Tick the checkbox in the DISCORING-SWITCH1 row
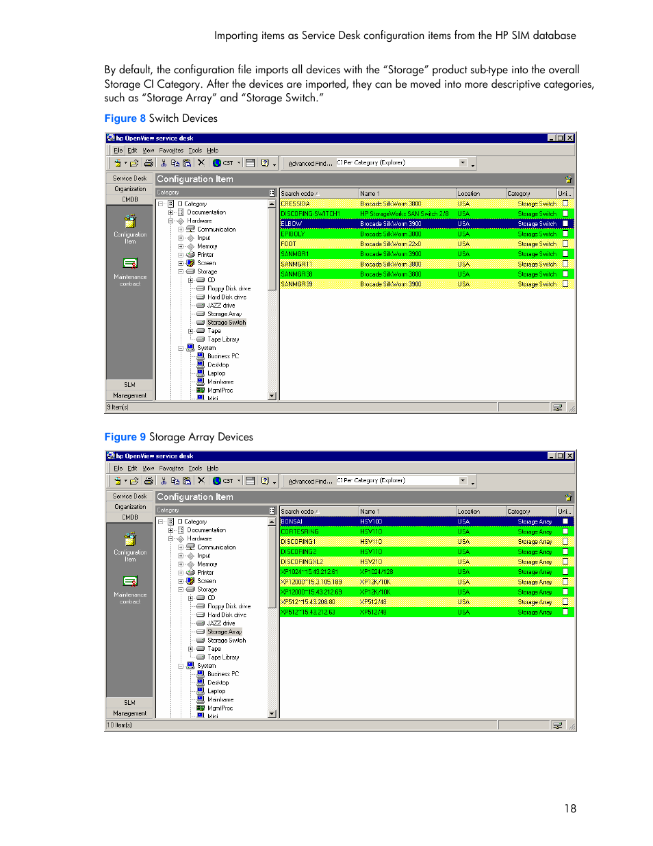 pos(565,214)
